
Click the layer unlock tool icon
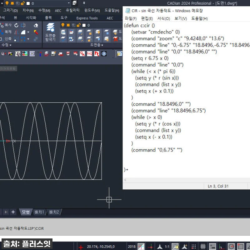(89, 39)
